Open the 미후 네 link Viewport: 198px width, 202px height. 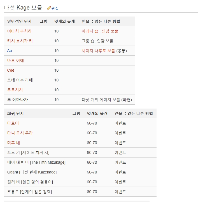click(13, 143)
